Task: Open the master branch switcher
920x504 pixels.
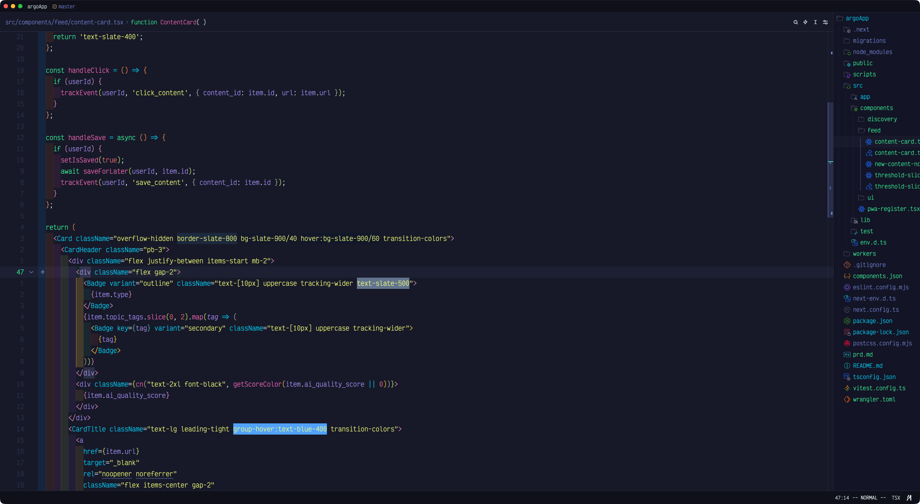Action: pyautogui.click(x=64, y=7)
